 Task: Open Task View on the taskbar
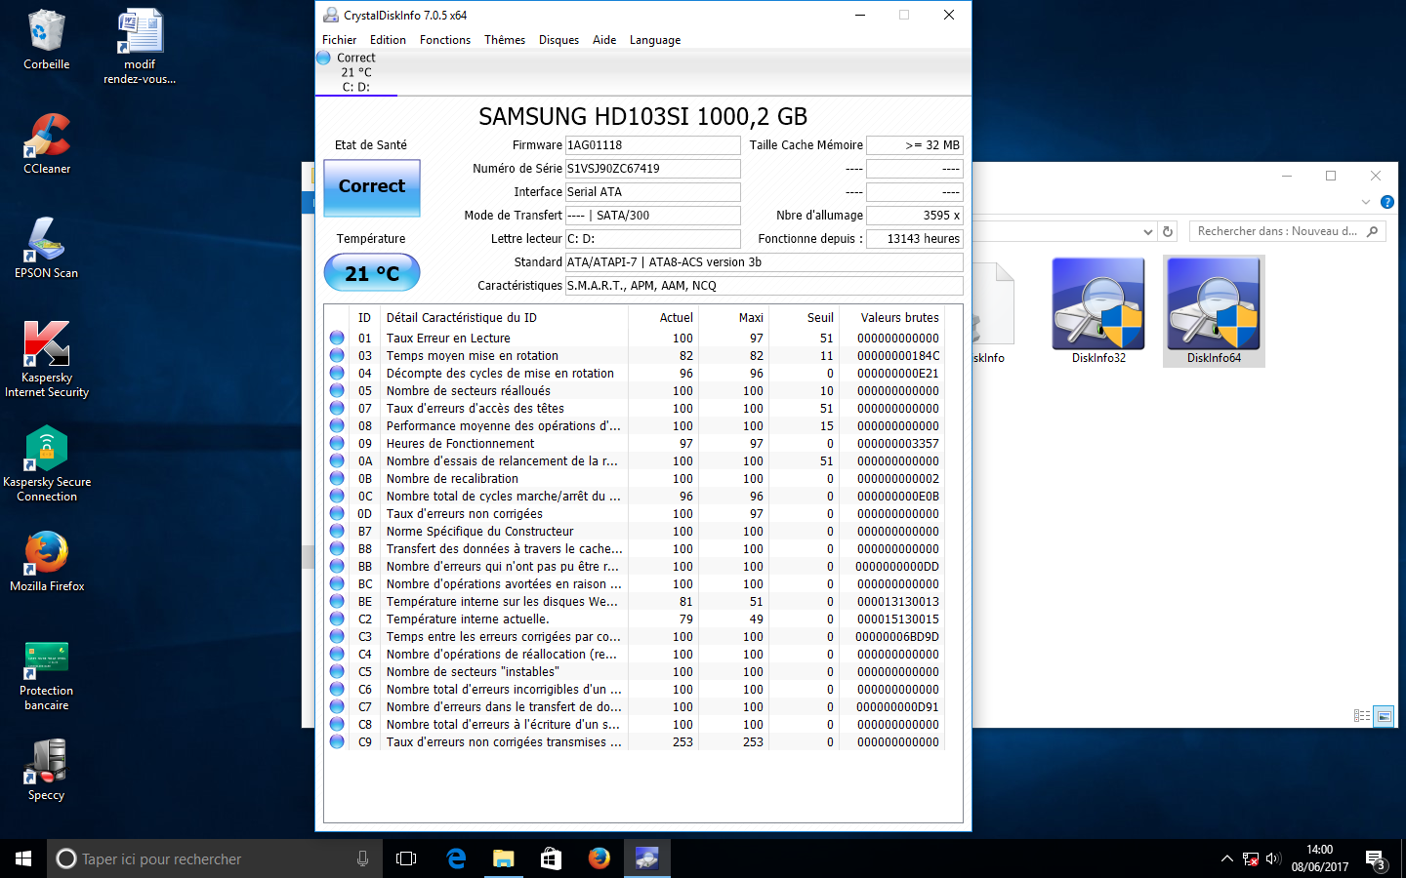[x=406, y=858]
